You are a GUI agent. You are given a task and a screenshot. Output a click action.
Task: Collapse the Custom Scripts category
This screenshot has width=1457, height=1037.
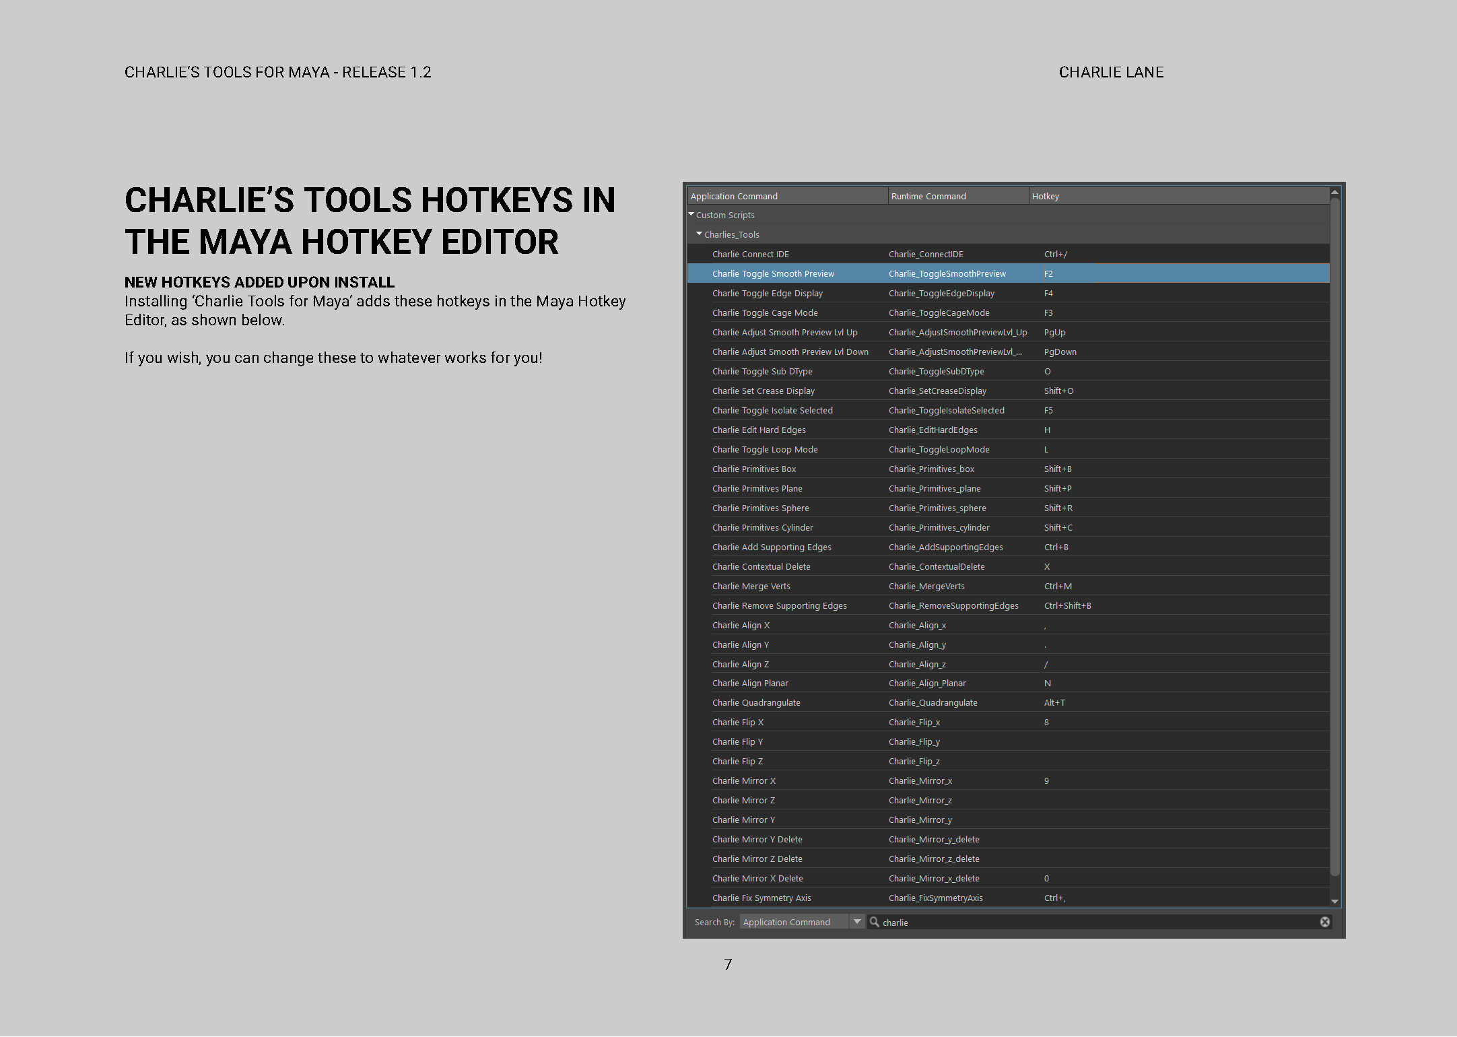(691, 215)
